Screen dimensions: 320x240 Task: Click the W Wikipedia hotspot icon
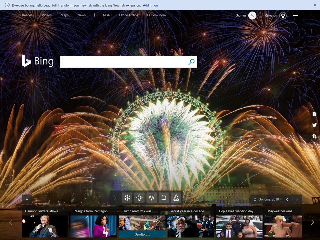[x=151, y=198]
